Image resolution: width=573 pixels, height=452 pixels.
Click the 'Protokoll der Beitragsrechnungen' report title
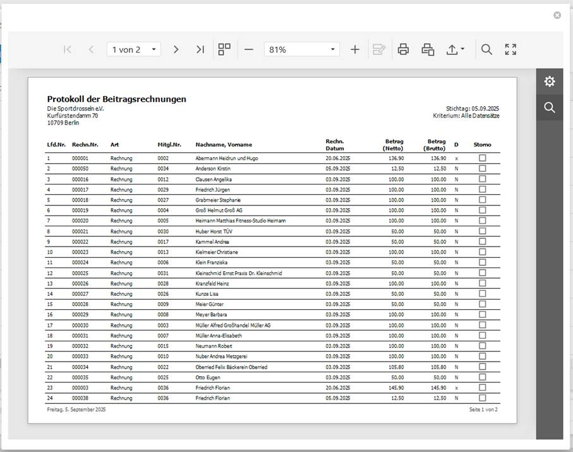click(116, 99)
